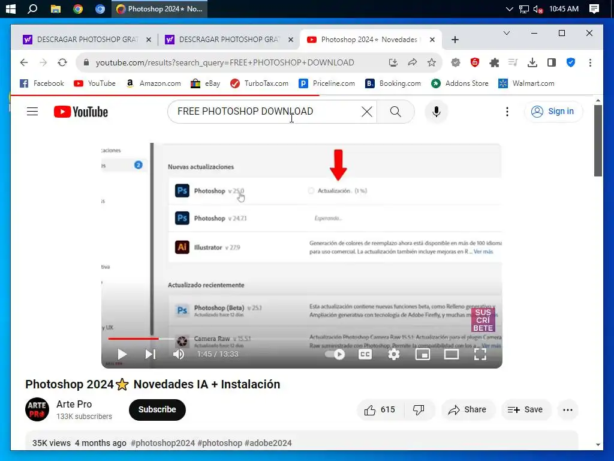This screenshot has height=461, width=614.
Task: Clear the YouTube search query
Action: point(367,112)
